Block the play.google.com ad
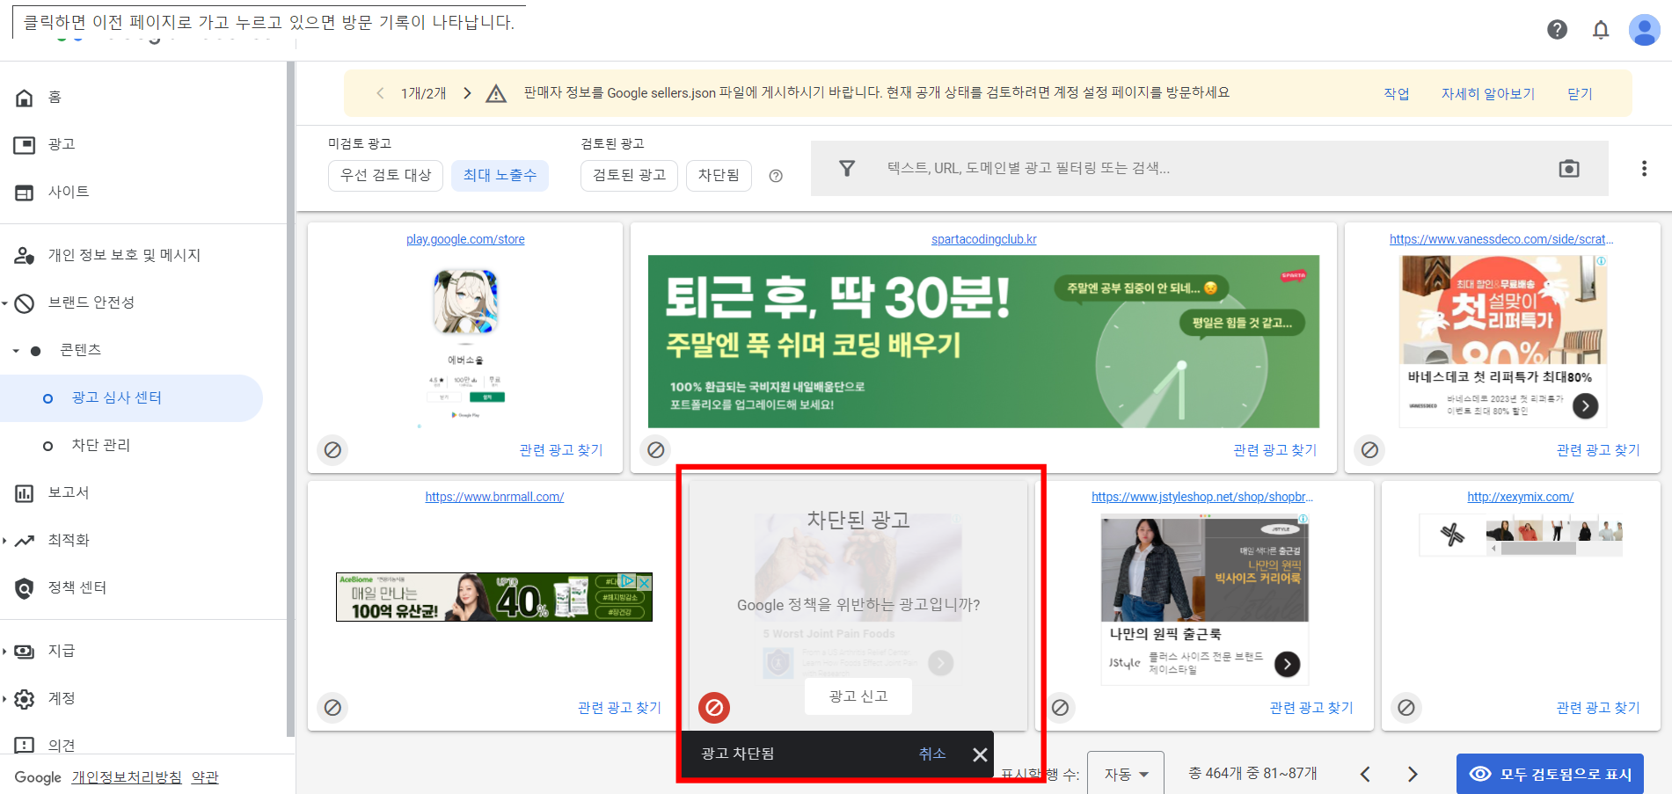 pos(332,450)
